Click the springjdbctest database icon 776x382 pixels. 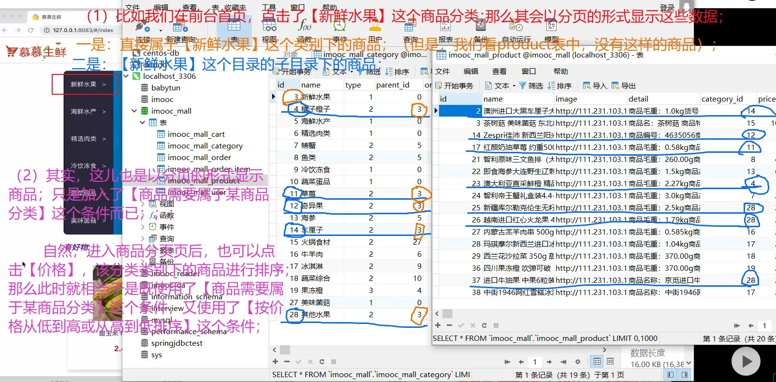[145, 343]
